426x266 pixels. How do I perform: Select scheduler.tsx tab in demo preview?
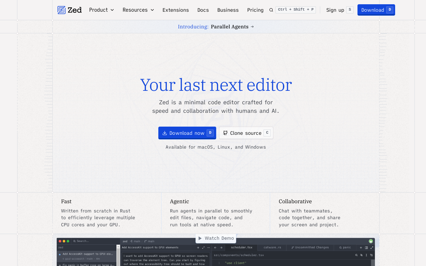pyautogui.click(x=242, y=248)
